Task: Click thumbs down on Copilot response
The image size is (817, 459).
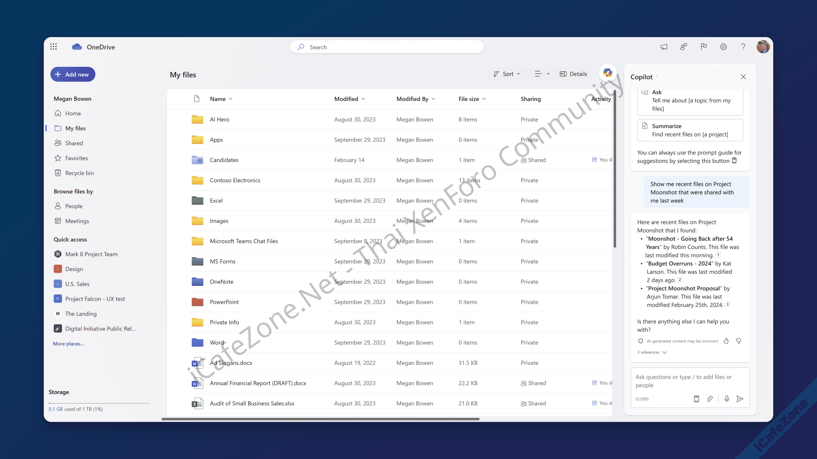Action: 738,341
